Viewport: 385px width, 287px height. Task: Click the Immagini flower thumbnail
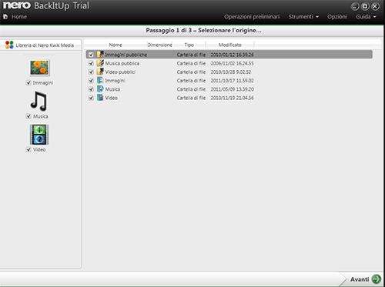[x=39, y=68]
